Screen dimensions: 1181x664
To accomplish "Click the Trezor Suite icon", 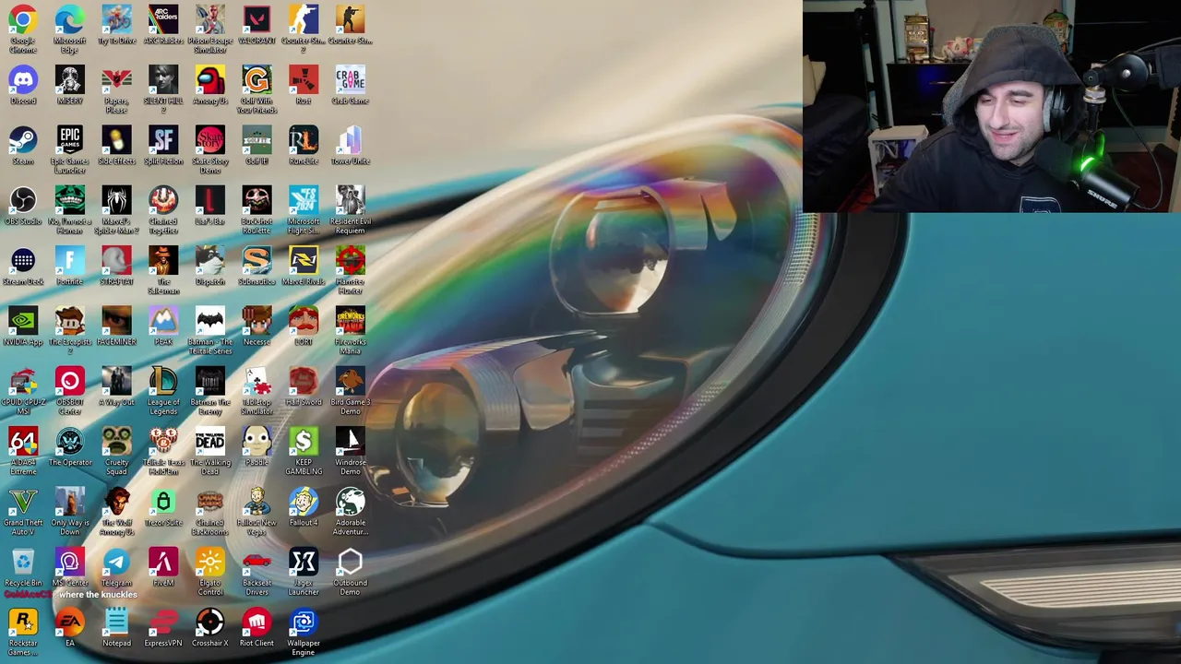I will click(163, 502).
